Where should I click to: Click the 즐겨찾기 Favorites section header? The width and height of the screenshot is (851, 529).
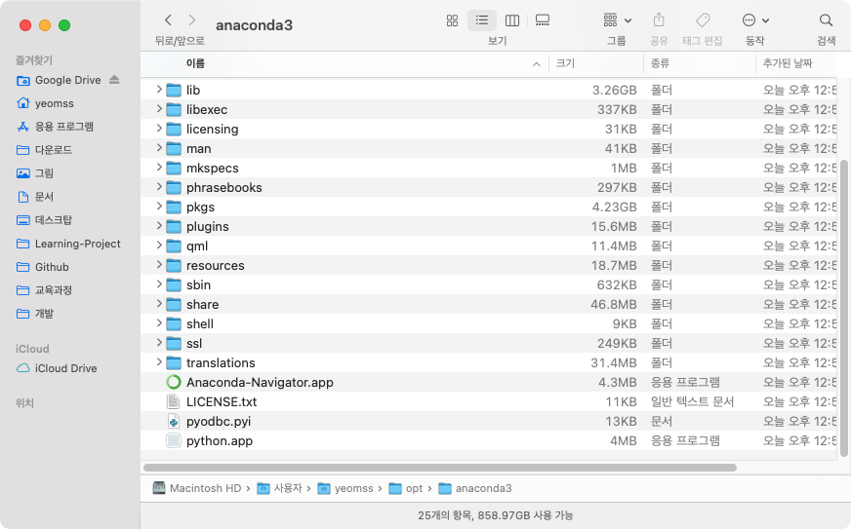click(34, 60)
